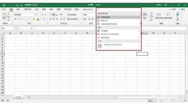Click into the search box at top
The height and width of the screenshot is (105, 188).
[x=119, y=10]
